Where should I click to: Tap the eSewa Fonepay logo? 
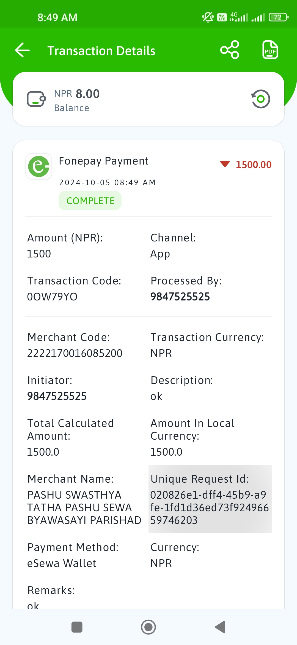[39, 166]
